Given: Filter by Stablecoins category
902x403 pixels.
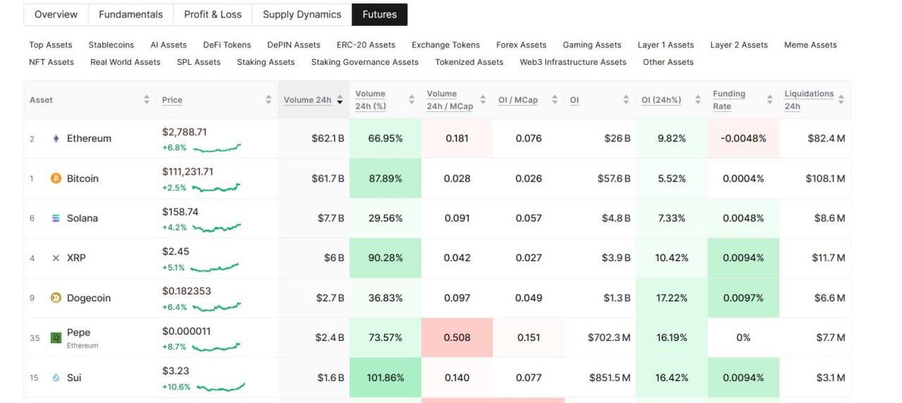Looking at the screenshot, I should 111,45.
